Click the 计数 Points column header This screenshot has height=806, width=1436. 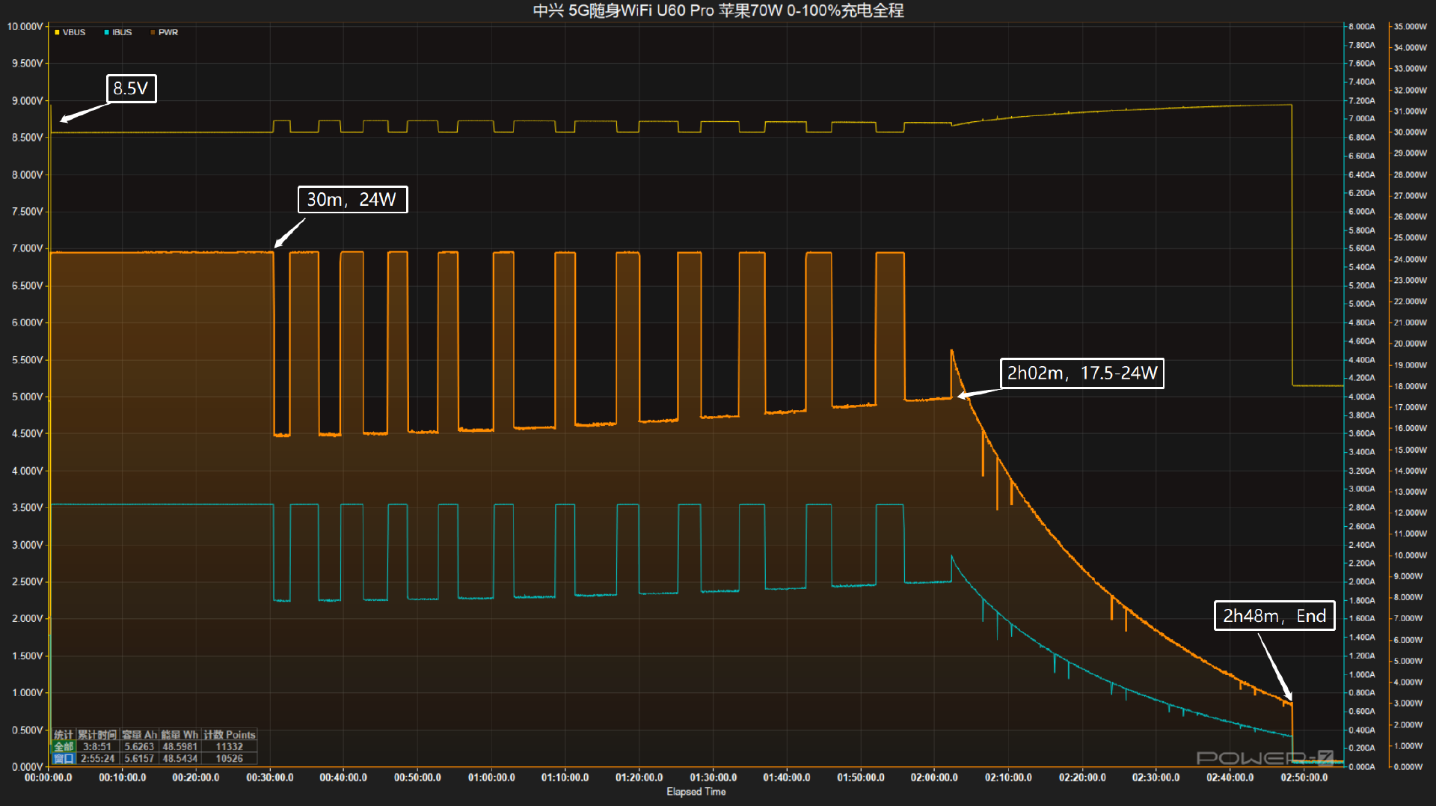(230, 735)
